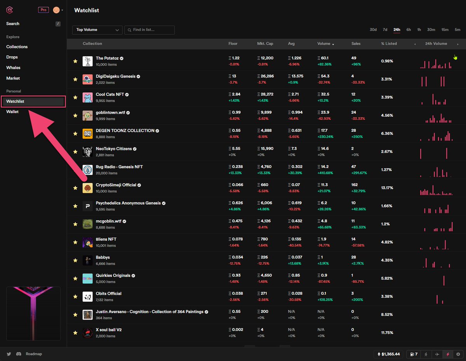Click the 8liens NFT thumbnail
Image resolution: width=466 pixels, height=361 pixels.
pyautogui.click(x=87, y=242)
